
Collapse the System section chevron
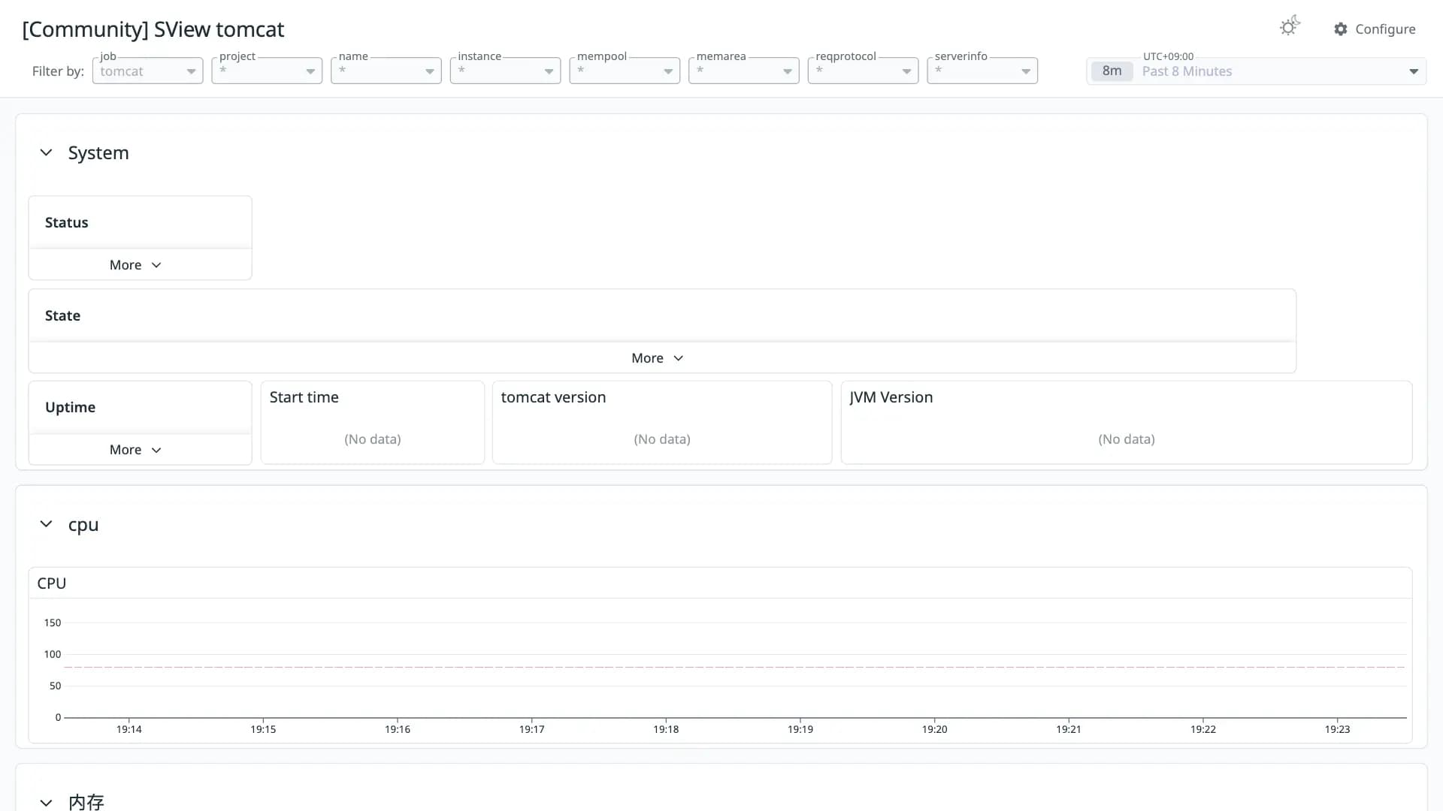pyautogui.click(x=46, y=152)
